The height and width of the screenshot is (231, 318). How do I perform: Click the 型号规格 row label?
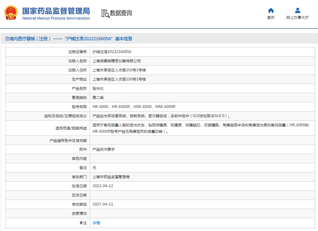(79, 107)
